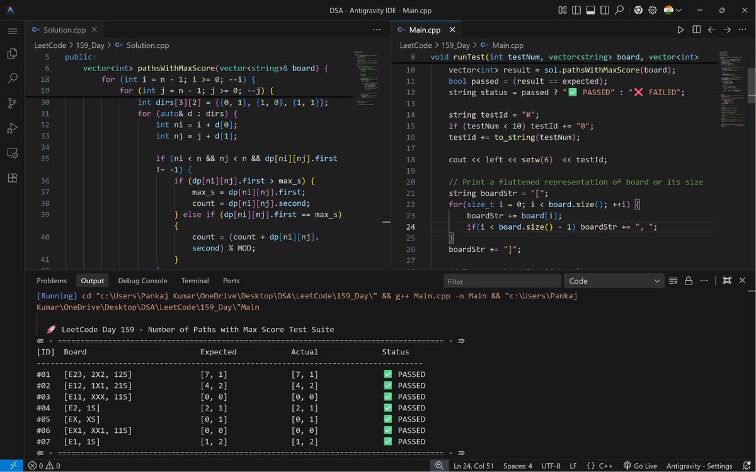The image size is (756, 472).
Task: Open the Remote Explorer view
Action: click(12, 153)
